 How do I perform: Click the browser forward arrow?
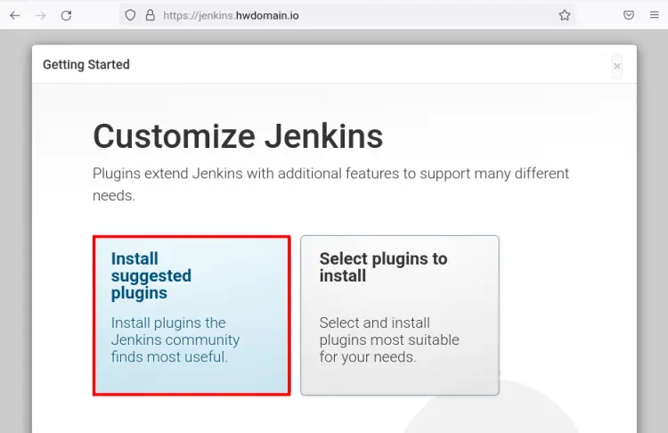point(41,15)
